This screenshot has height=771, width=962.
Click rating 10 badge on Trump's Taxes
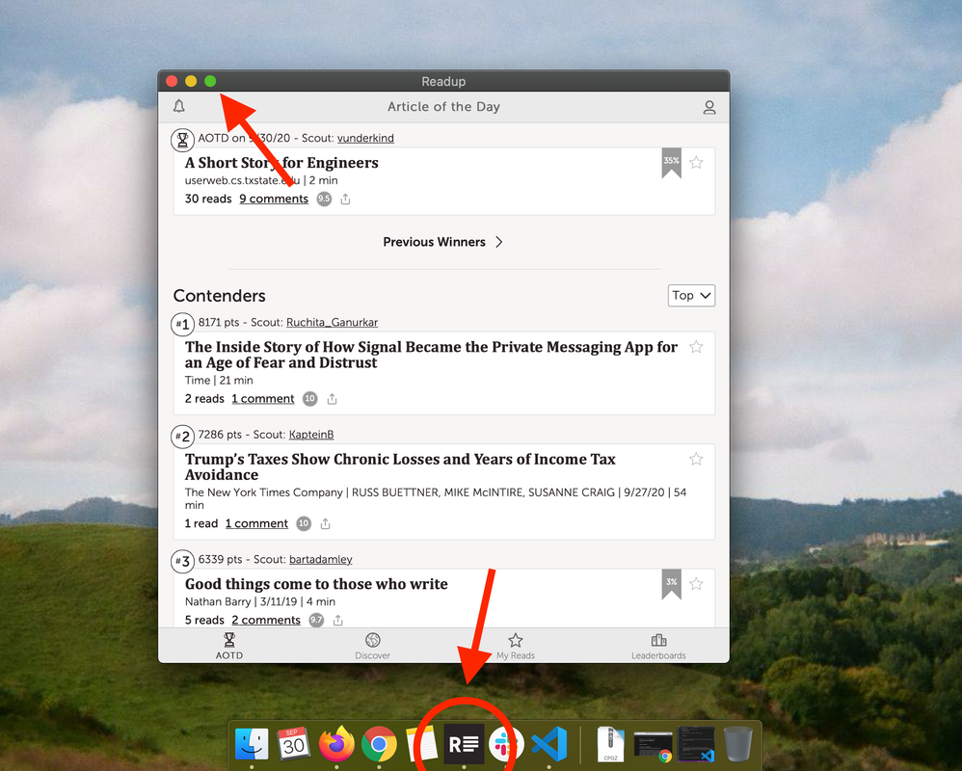click(x=304, y=523)
